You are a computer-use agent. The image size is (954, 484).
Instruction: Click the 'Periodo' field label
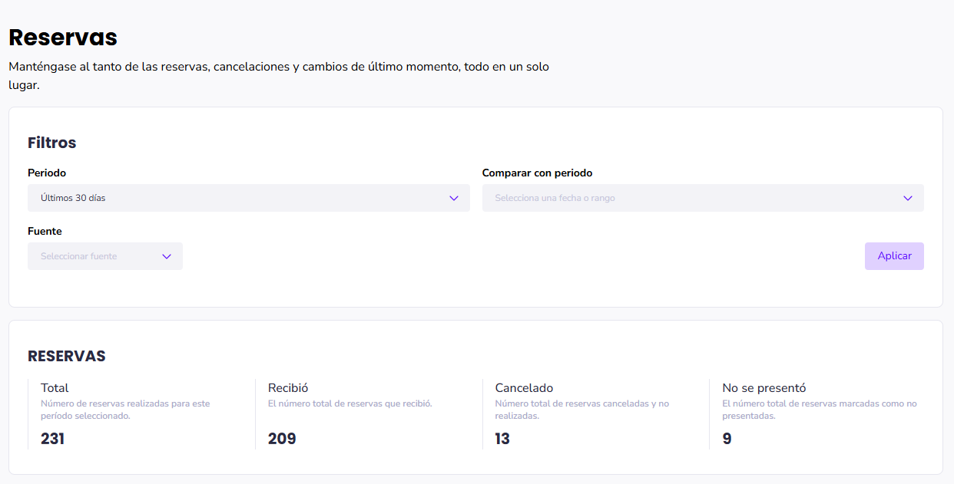pos(47,173)
